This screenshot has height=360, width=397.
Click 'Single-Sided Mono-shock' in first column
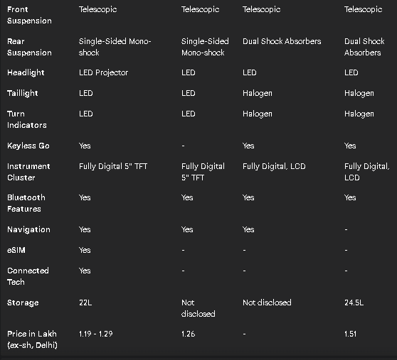(x=115, y=47)
